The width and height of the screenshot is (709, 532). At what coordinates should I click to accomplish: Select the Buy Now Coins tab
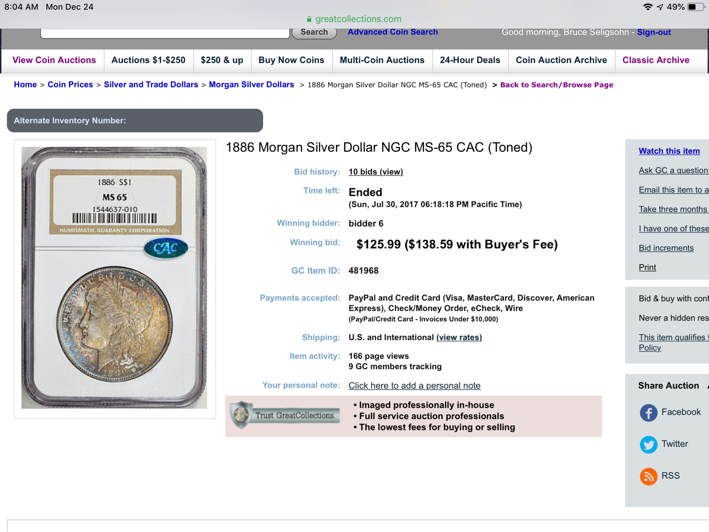[x=291, y=60]
